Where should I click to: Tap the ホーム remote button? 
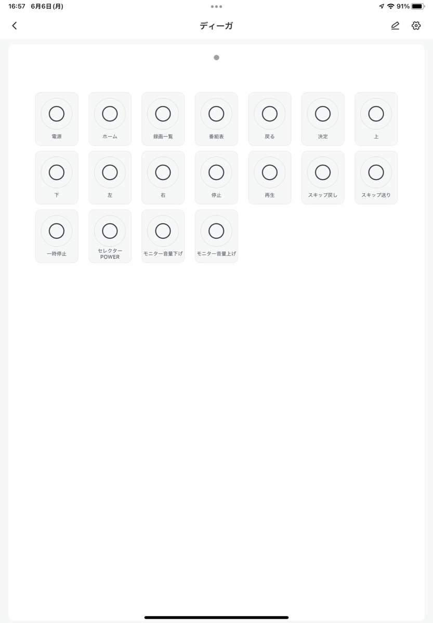pos(110,119)
